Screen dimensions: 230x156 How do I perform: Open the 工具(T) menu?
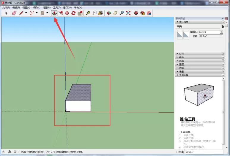pyautogui.click(x=57, y=7)
